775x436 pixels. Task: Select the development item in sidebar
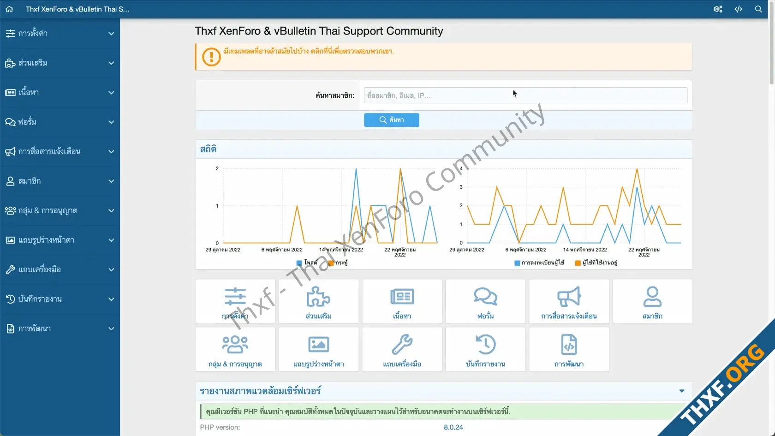coord(35,329)
